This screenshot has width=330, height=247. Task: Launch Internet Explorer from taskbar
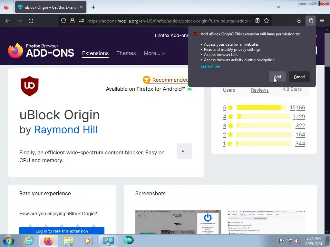(29, 241)
